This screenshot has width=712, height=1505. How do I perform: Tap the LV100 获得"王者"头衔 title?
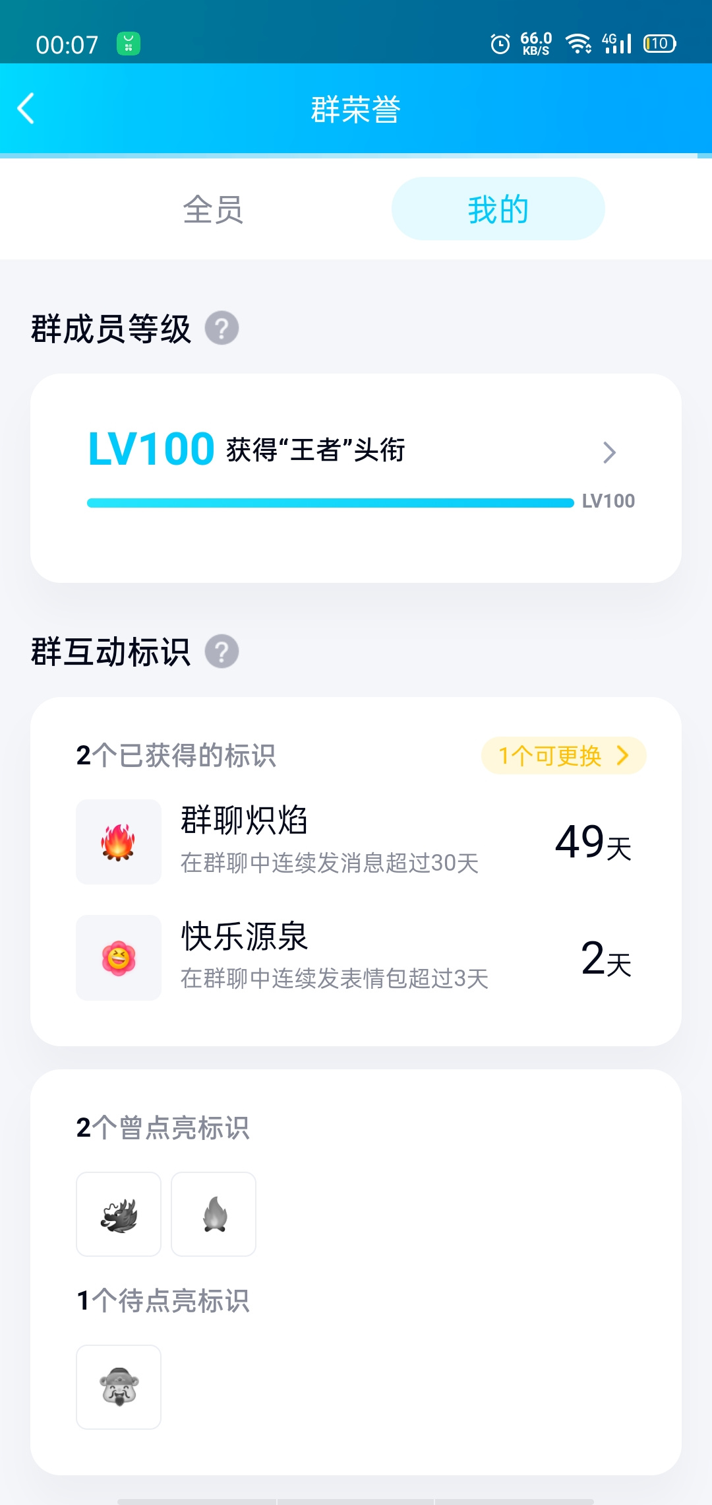point(247,450)
